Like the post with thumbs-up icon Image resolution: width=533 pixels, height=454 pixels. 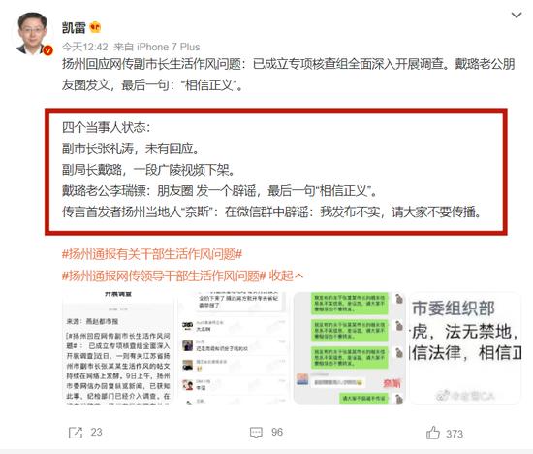[x=433, y=433]
